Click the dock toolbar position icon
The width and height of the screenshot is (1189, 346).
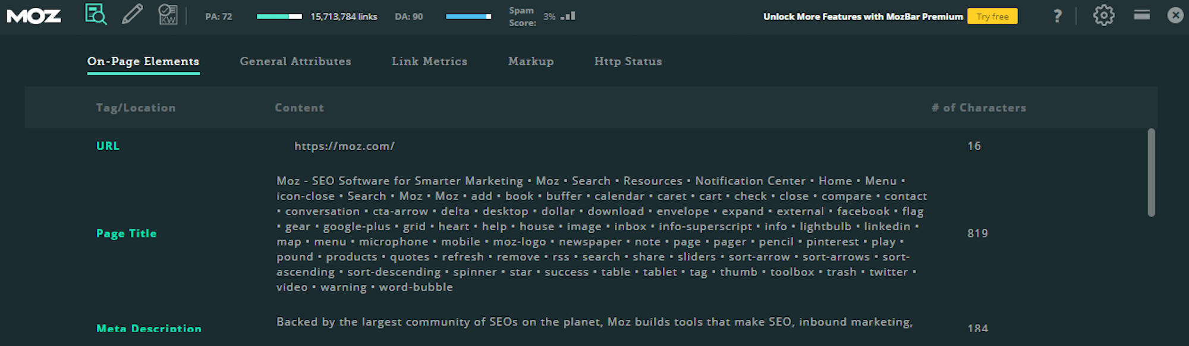tap(1141, 15)
